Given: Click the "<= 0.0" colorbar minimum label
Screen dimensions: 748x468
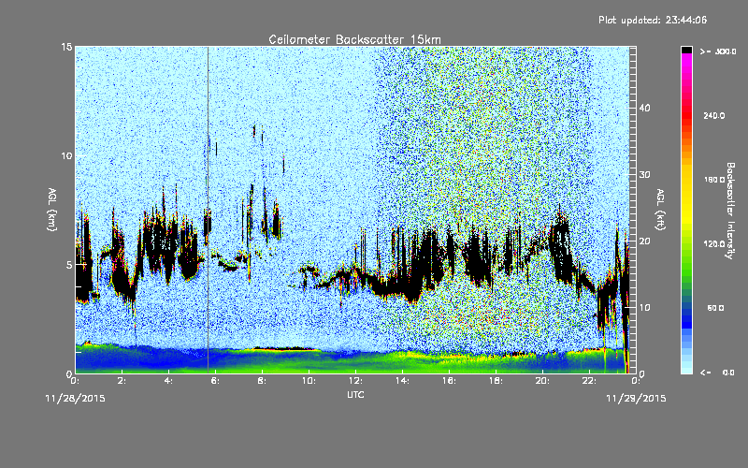Looking at the screenshot, I should click(717, 373).
